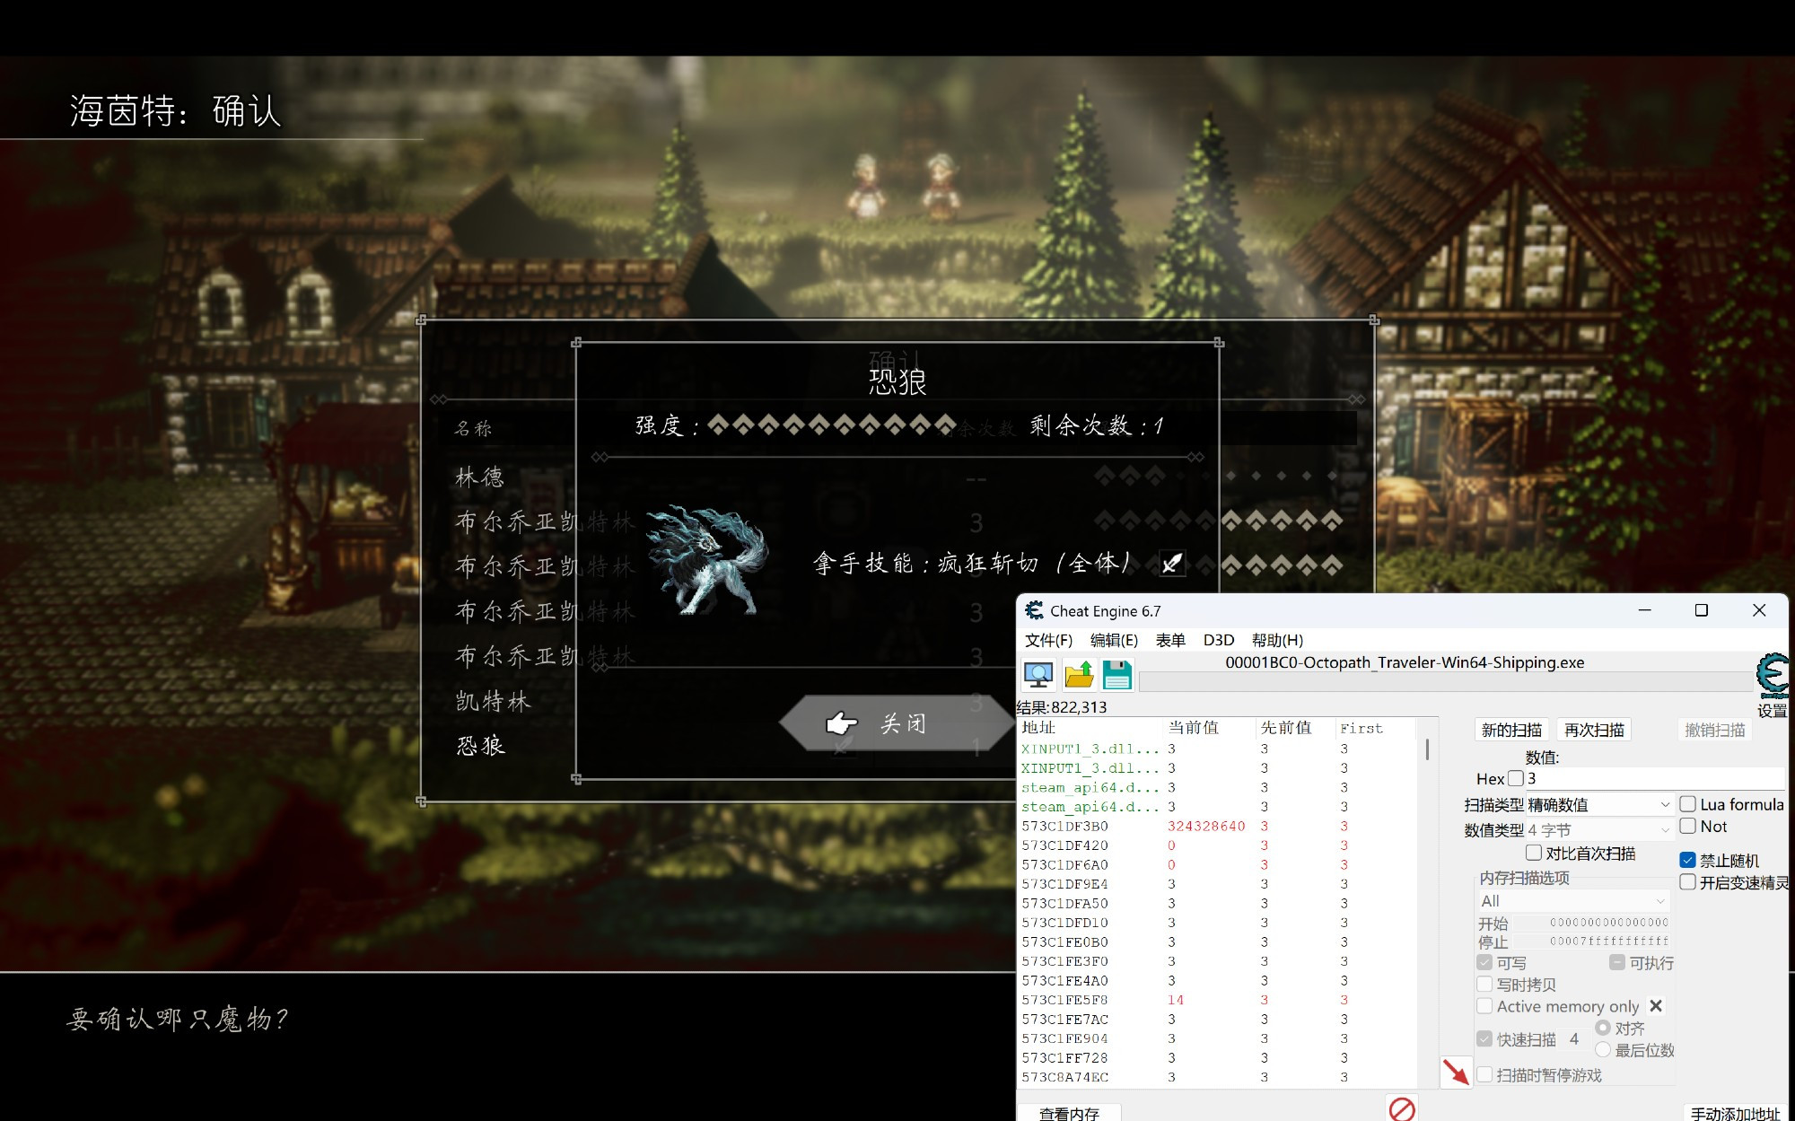
Task: Click the X next to Active memory only
Action: [1656, 1006]
